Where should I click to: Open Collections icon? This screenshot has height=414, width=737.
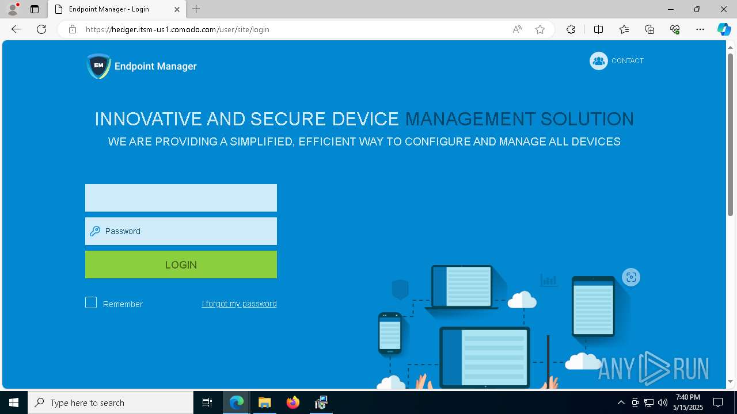pos(649,29)
